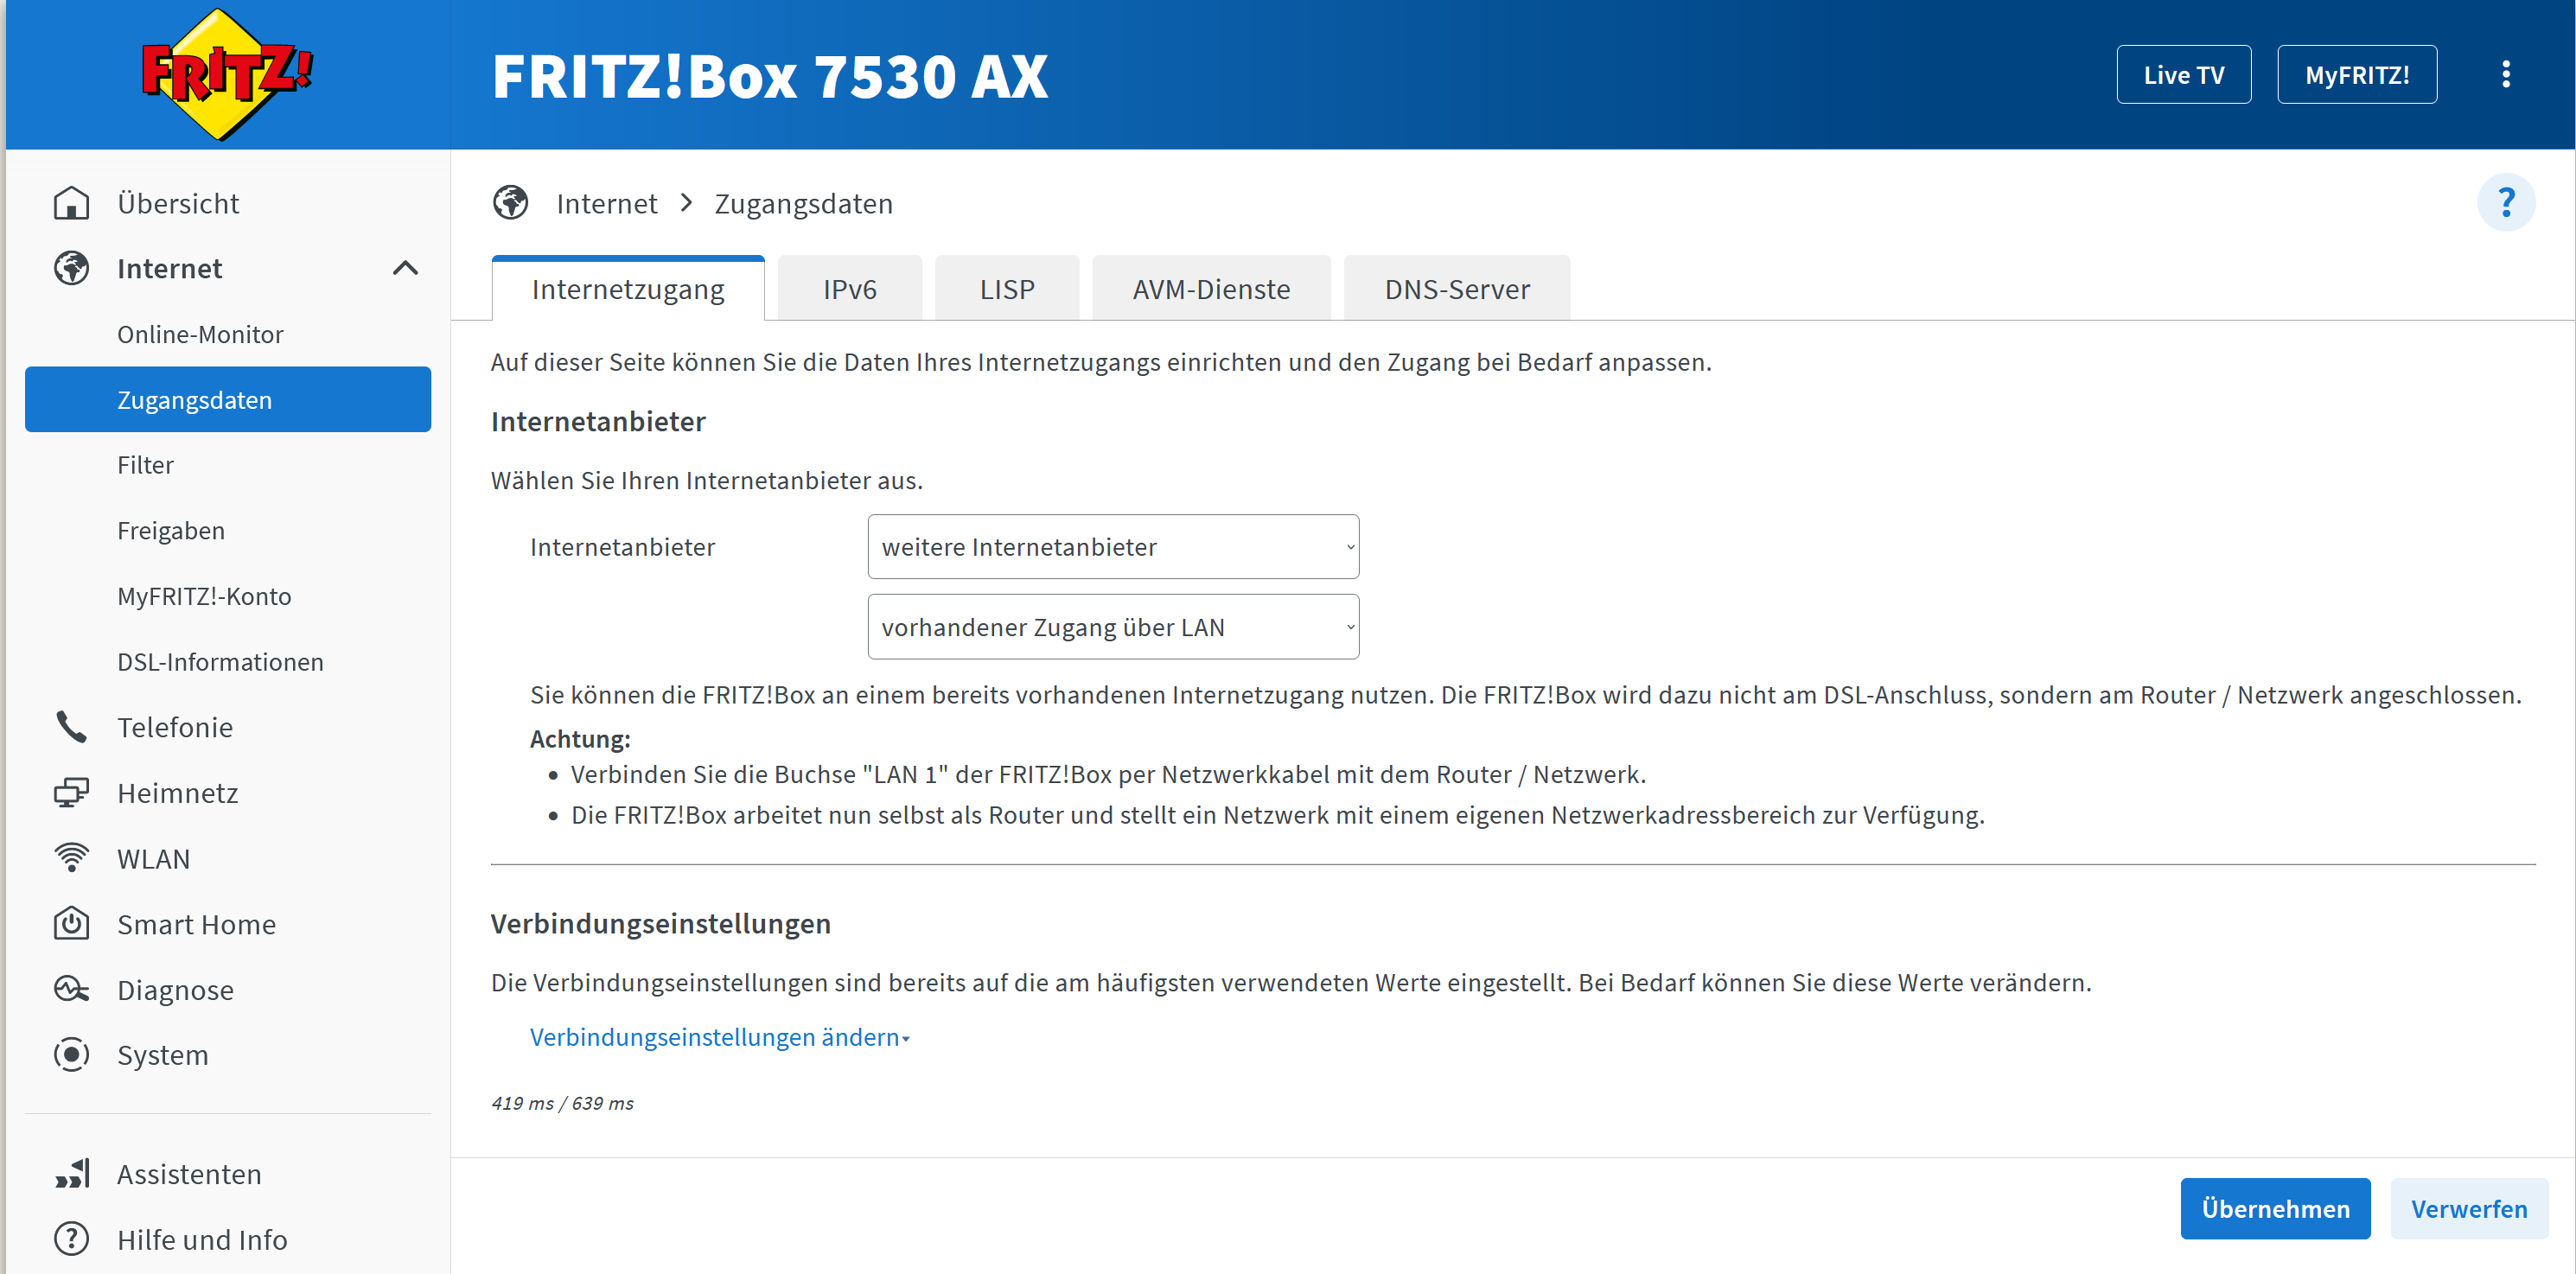The height and width of the screenshot is (1274, 2576).
Task: Click the Verwerfen button
Action: pos(2468,1208)
